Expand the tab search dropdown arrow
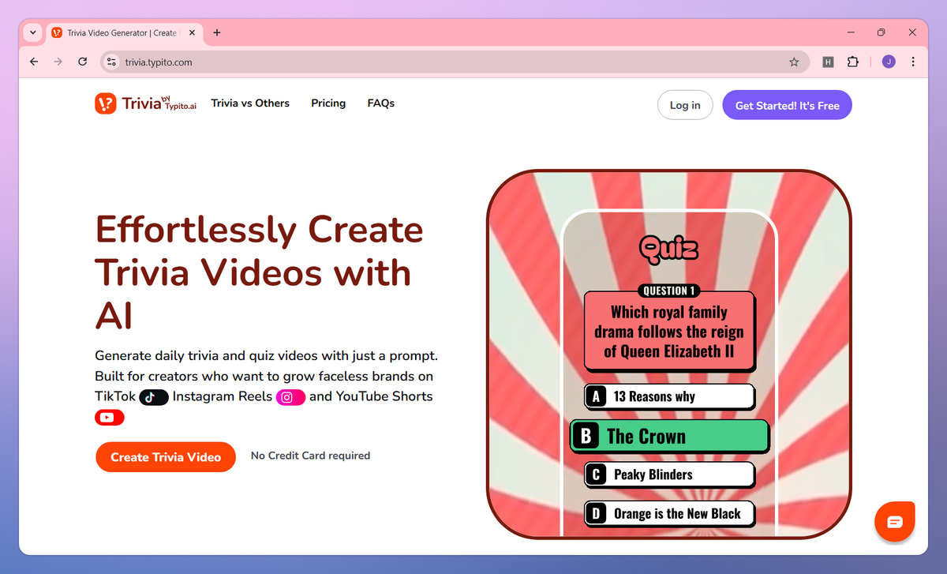947x574 pixels. point(32,33)
